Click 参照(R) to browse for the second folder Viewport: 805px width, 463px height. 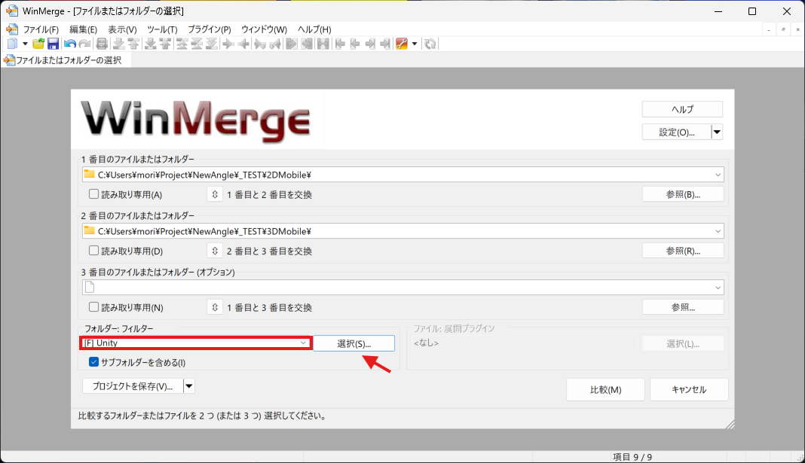pyautogui.click(x=682, y=250)
